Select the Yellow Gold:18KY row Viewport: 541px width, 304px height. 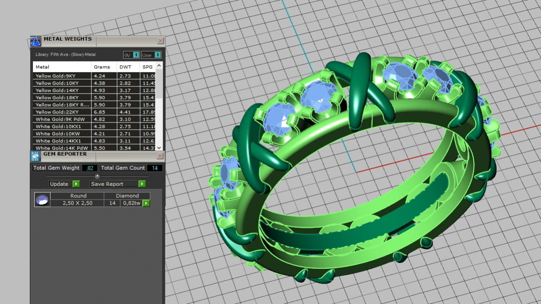[61, 98]
